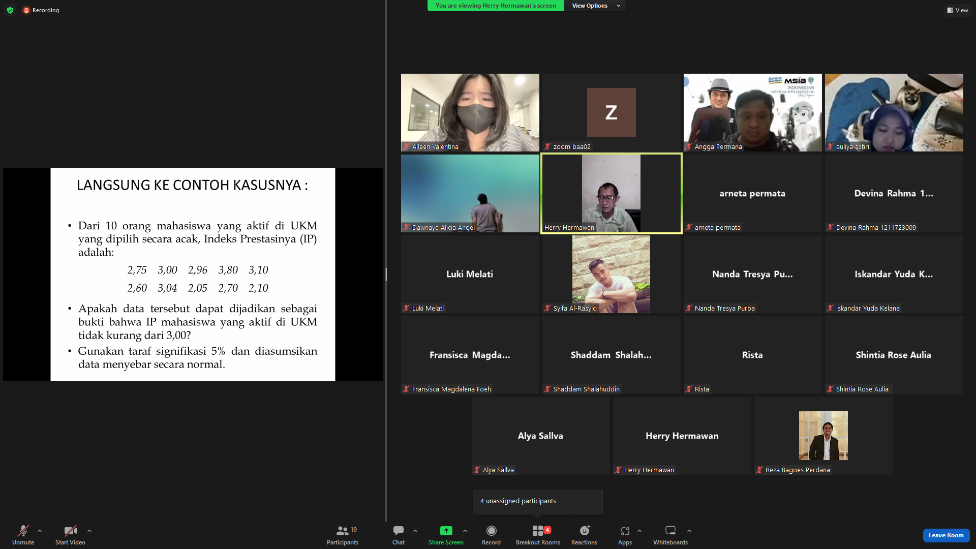Select the Iskandar Yuda Kelana tile
Image resolution: width=976 pixels, height=549 pixels.
[894, 274]
